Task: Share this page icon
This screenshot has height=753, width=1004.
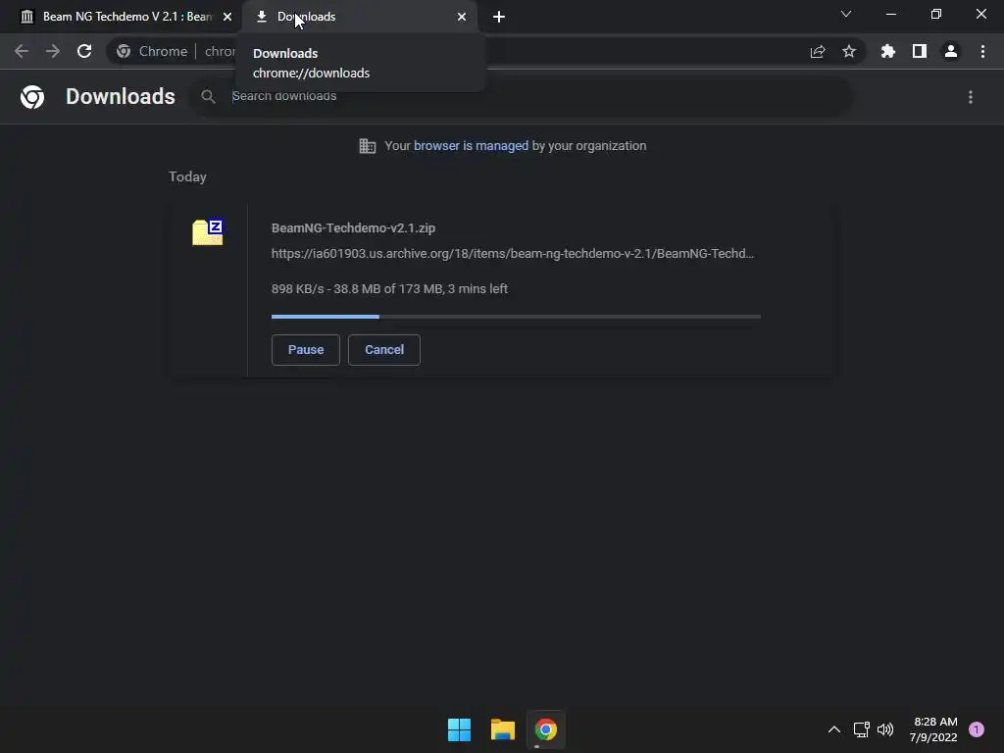Action: (818, 51)
